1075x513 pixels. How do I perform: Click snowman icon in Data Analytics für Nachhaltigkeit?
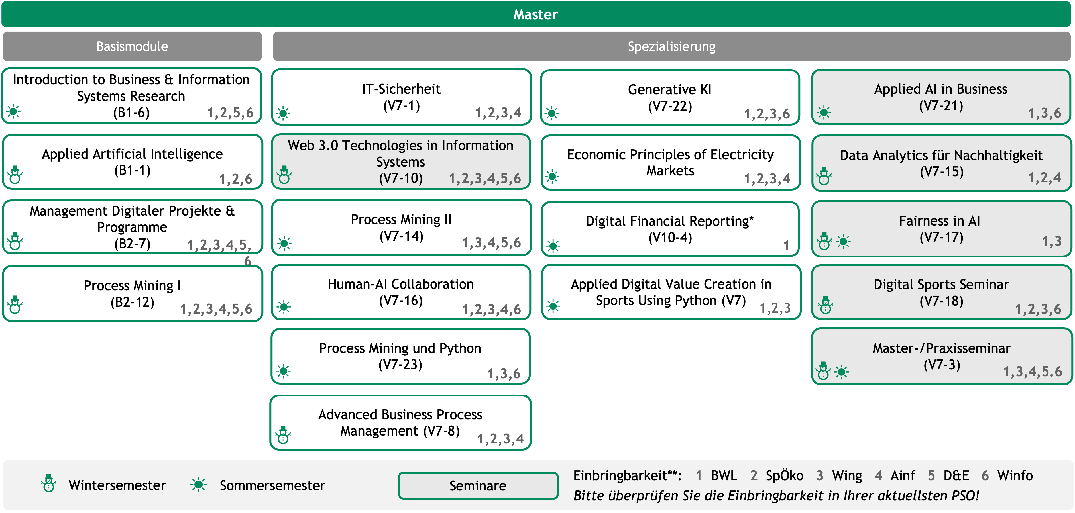coord(824,176)
